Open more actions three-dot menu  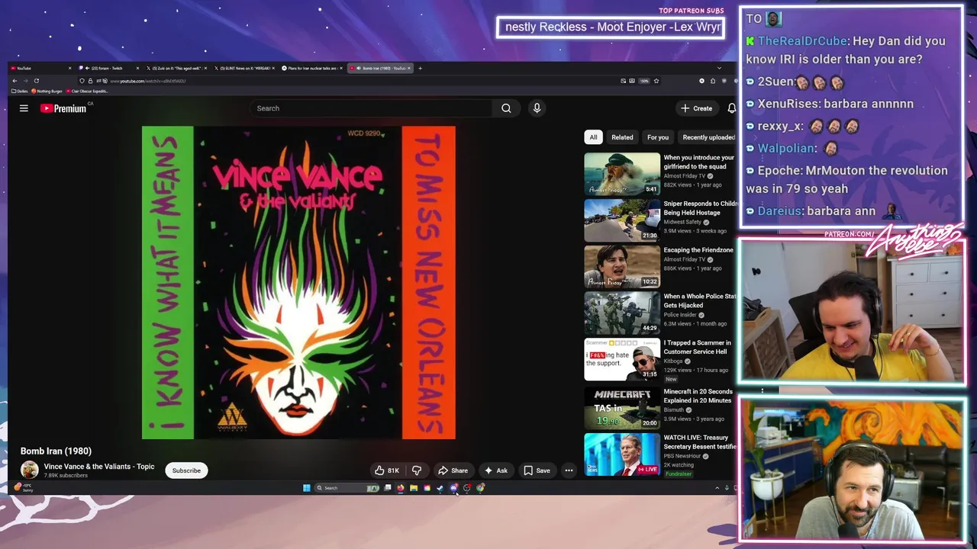[x=569, y=470]
